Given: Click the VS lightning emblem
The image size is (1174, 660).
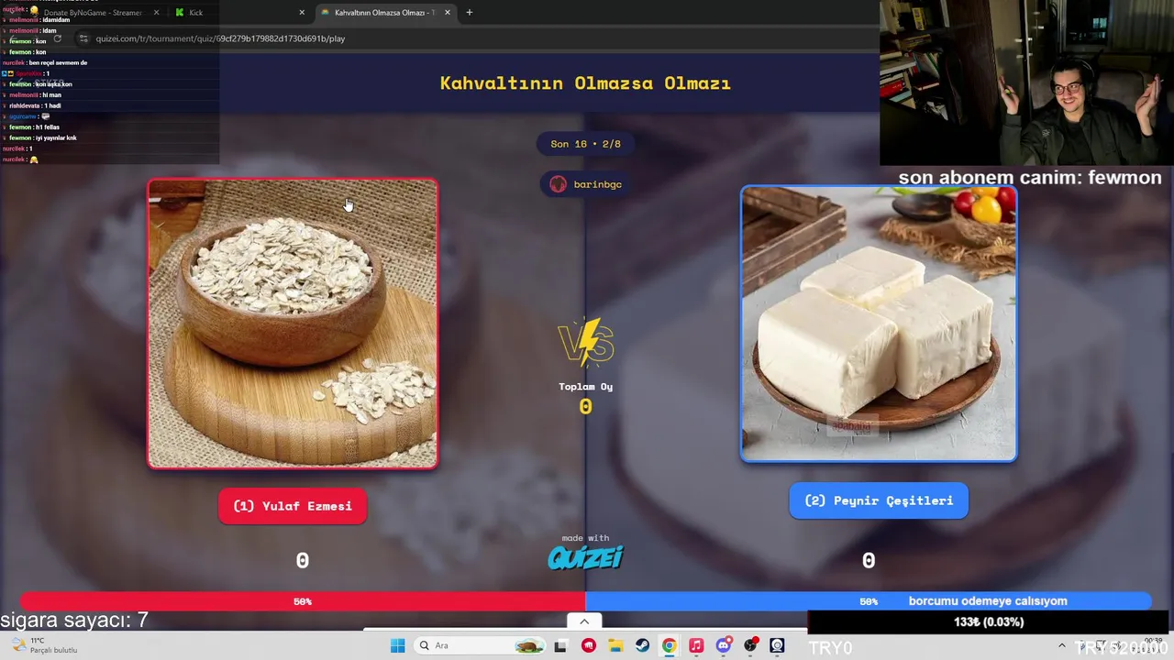Looking at the screenshot, I should 585,342.
